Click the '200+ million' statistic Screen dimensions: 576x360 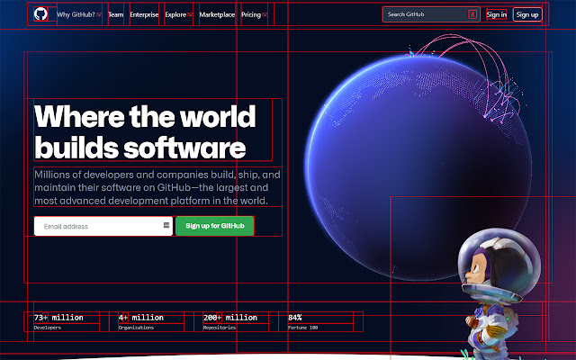click(x=230, y=318)
